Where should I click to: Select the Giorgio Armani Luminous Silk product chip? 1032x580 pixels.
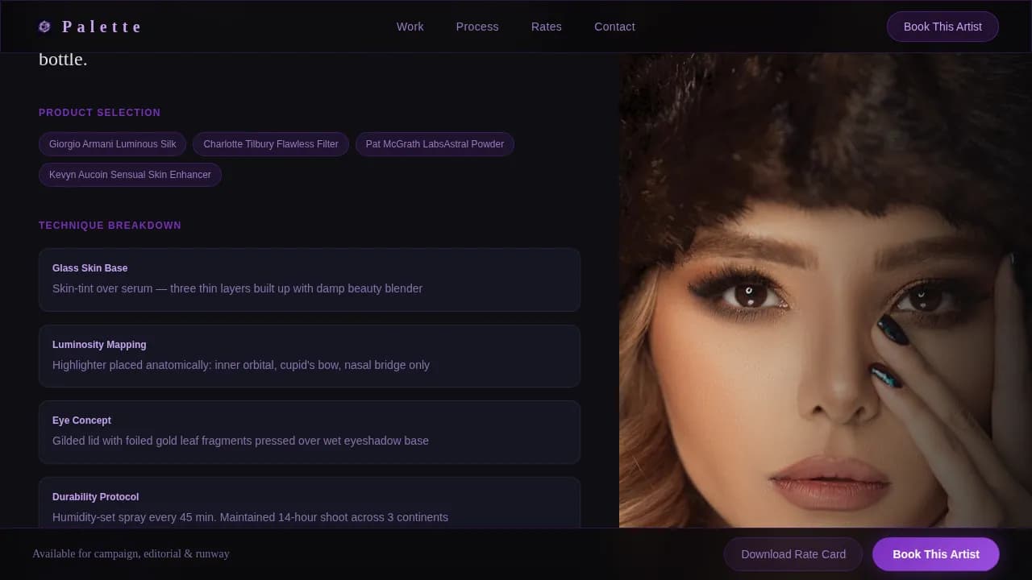(112, 144)
